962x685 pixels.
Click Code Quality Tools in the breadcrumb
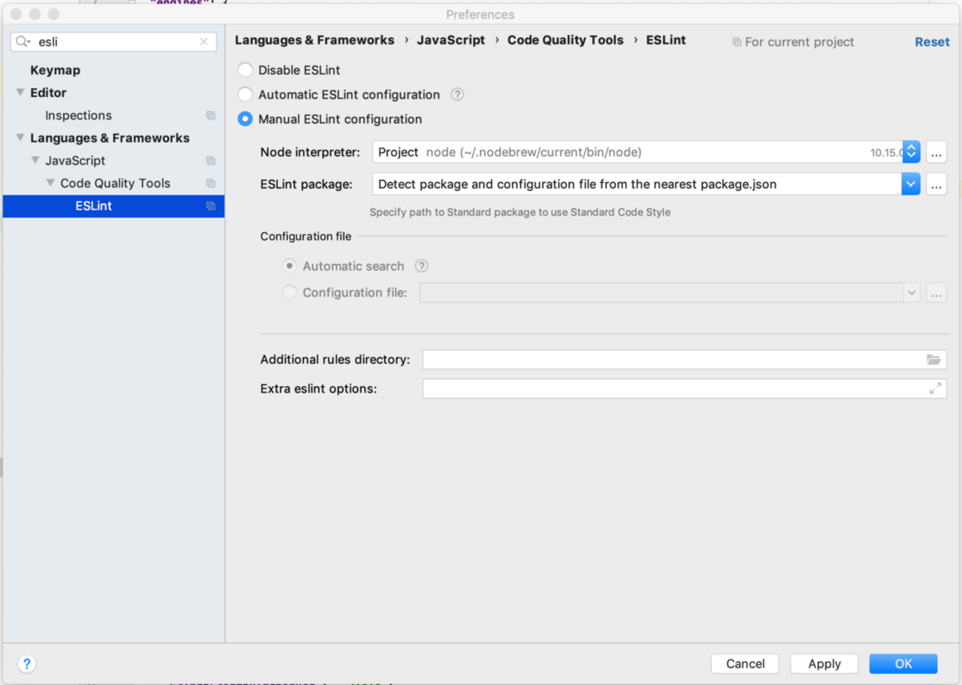pyautogui.click(x=565, y=40)
